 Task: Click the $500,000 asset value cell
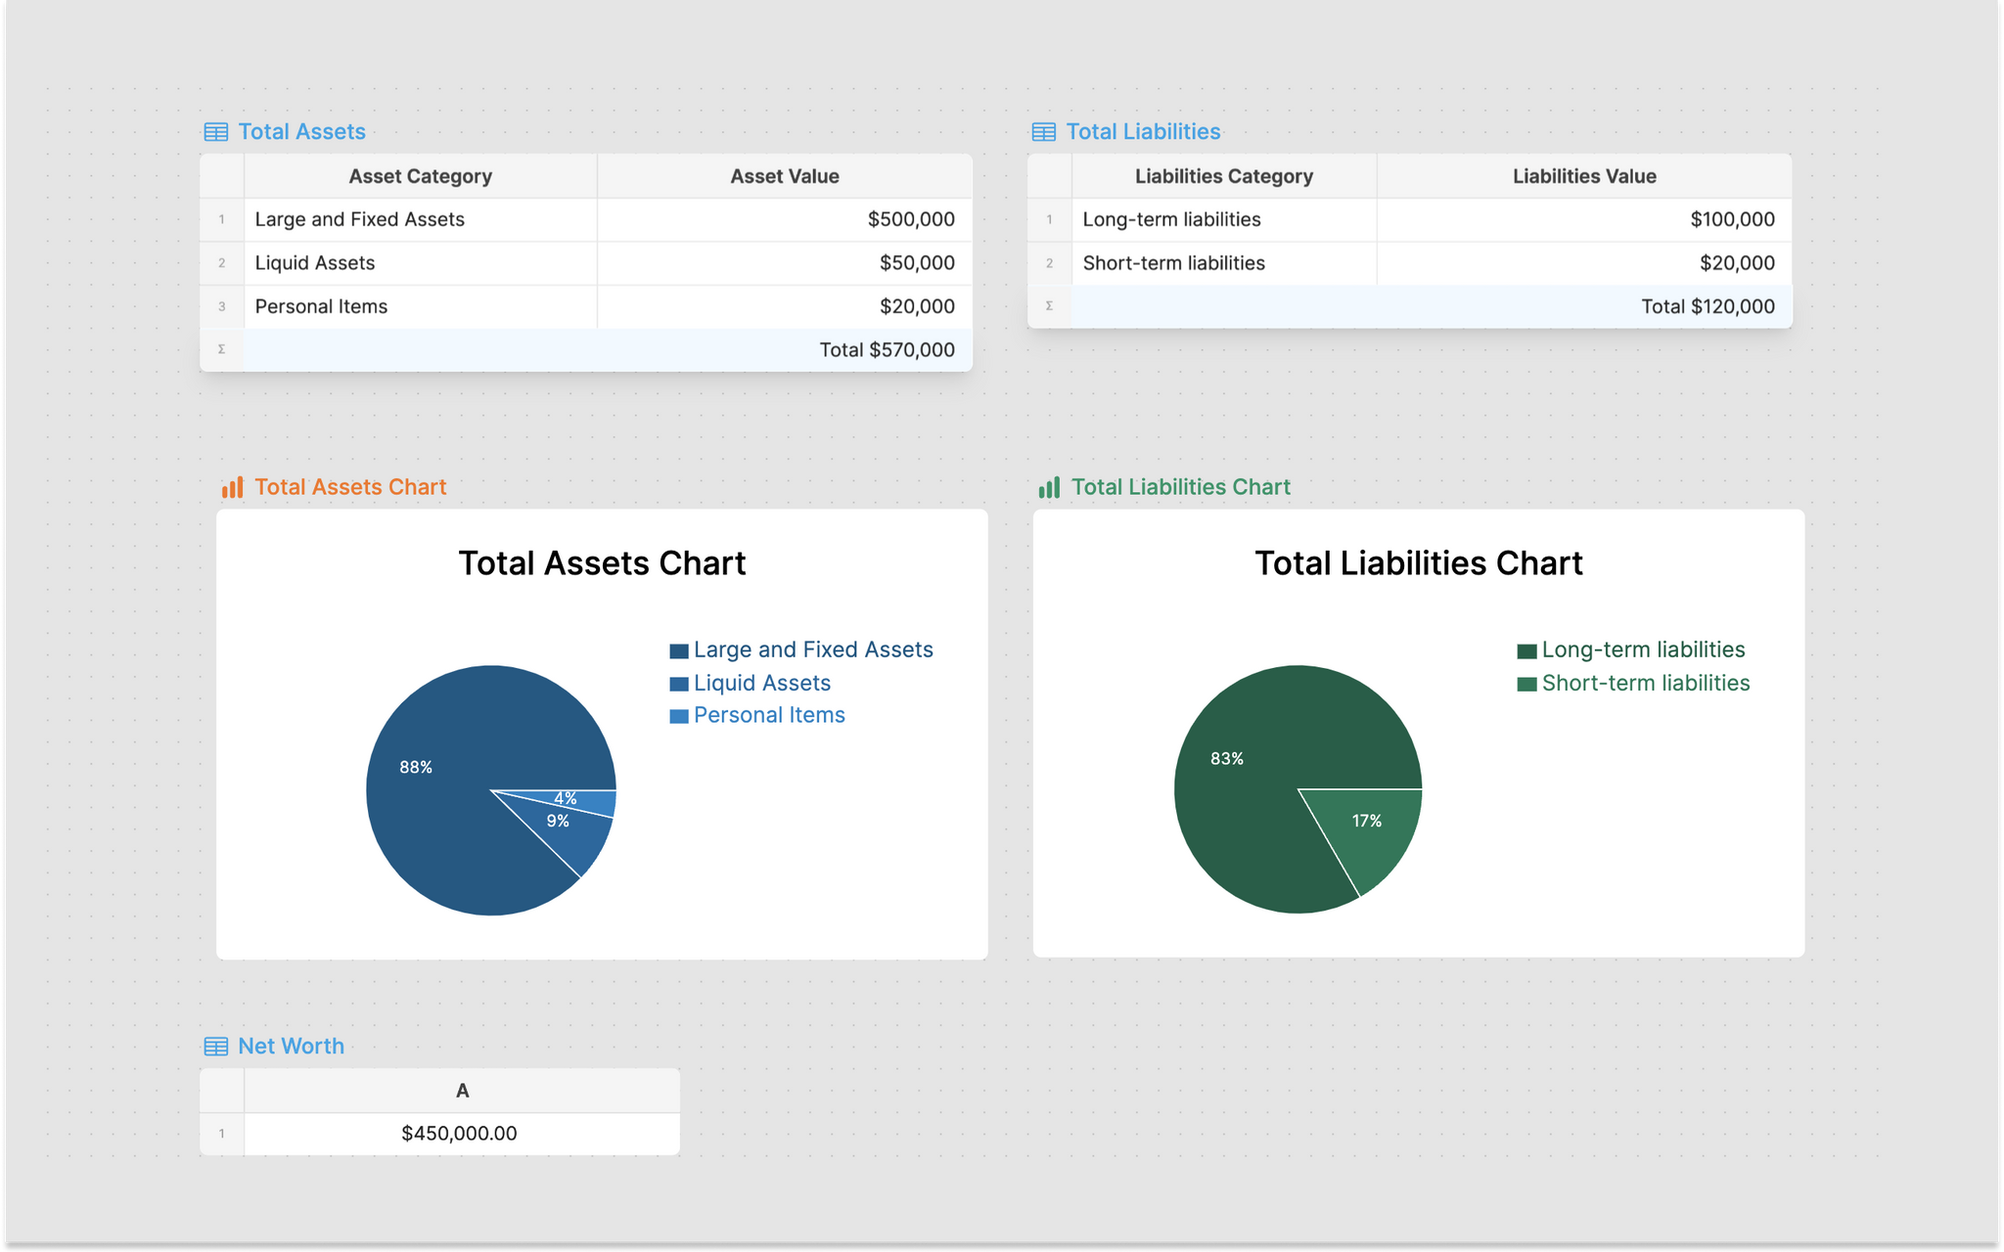pos(785,220)
